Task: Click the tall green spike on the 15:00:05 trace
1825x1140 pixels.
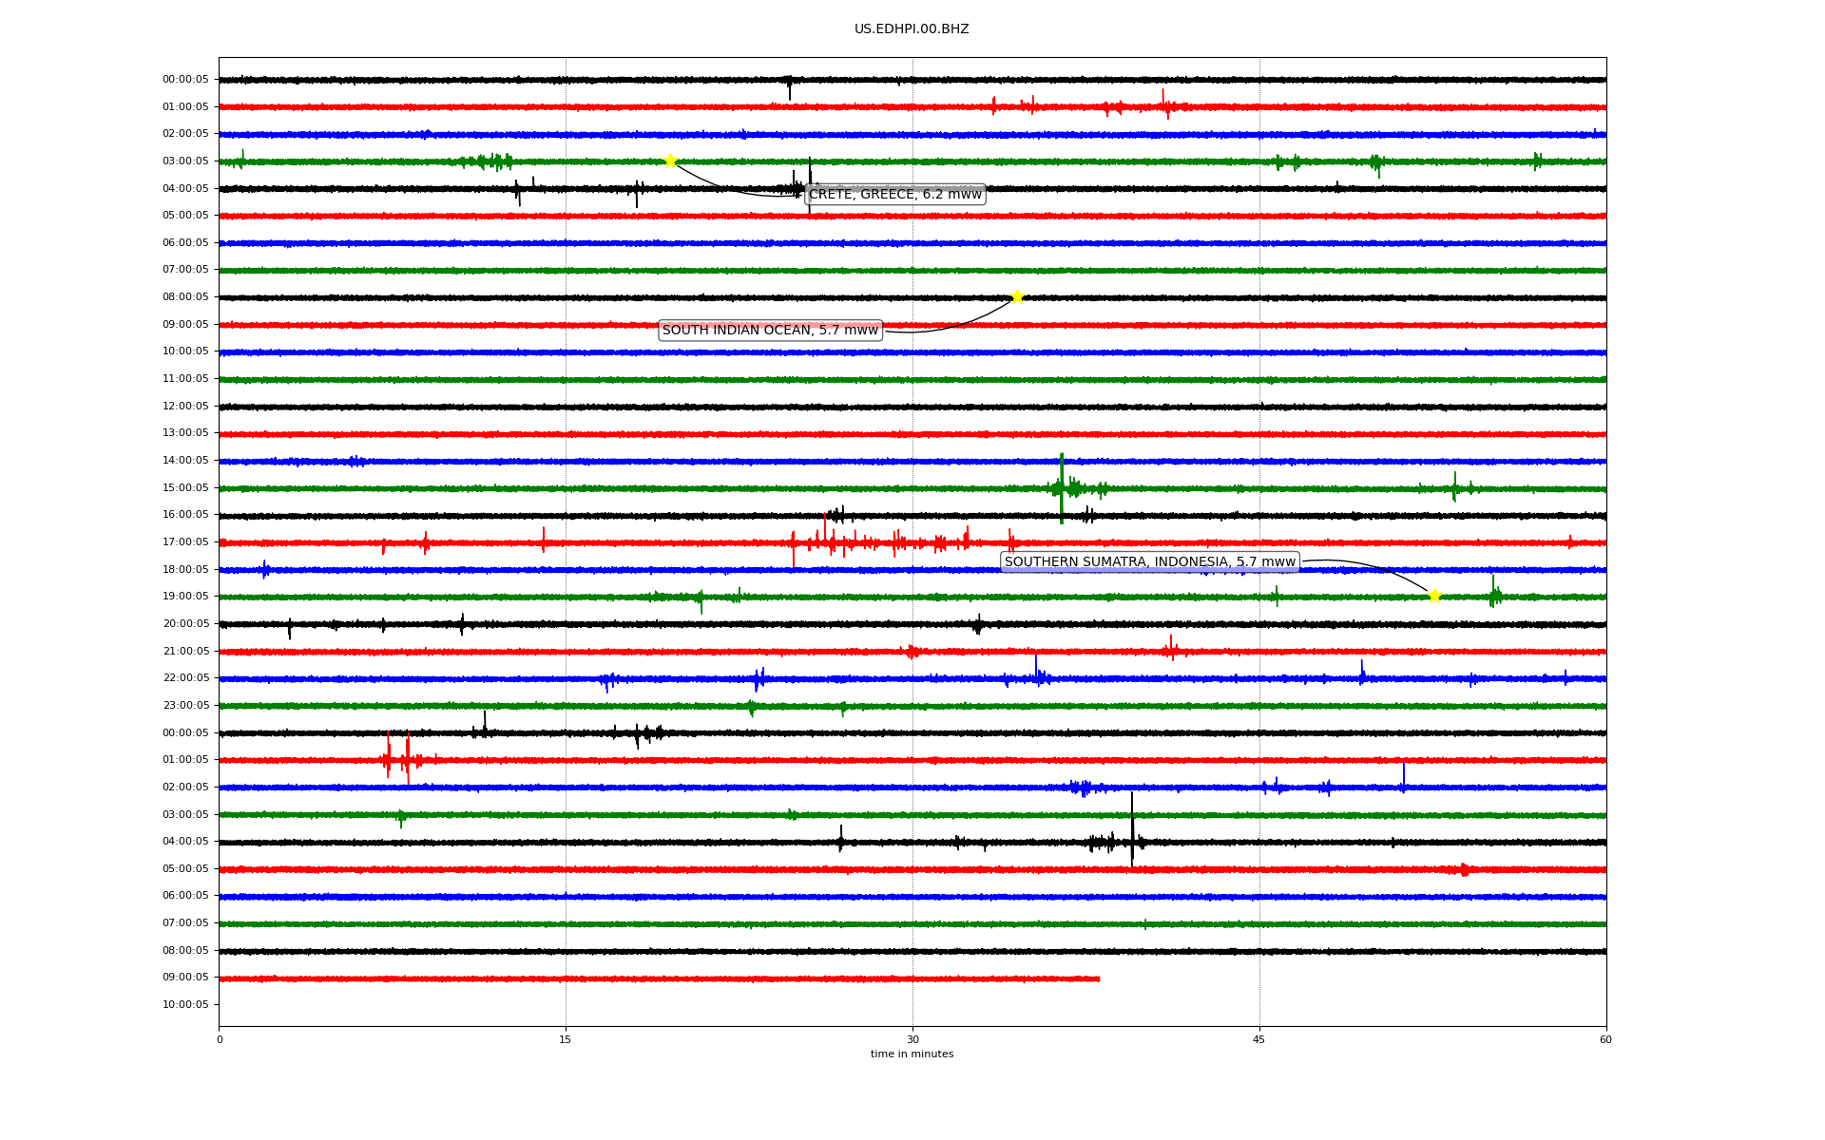Action: pyautogui.click(x=1062, y=488)
